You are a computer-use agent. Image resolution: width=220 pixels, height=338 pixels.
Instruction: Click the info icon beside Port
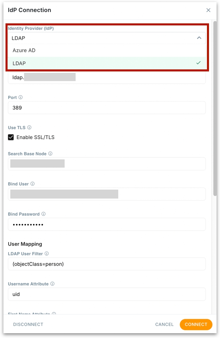pyautogui.click(x=21, y=98)
